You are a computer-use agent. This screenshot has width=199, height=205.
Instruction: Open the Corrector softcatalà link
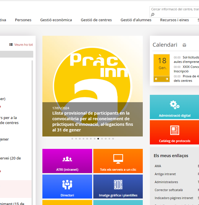169,190
